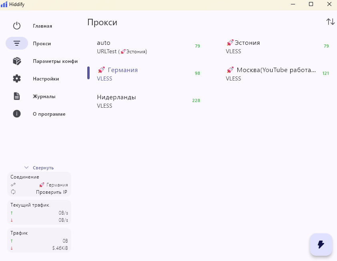
Task: Click the rocket icon next to Германия proxy
Action: (101, 70)
